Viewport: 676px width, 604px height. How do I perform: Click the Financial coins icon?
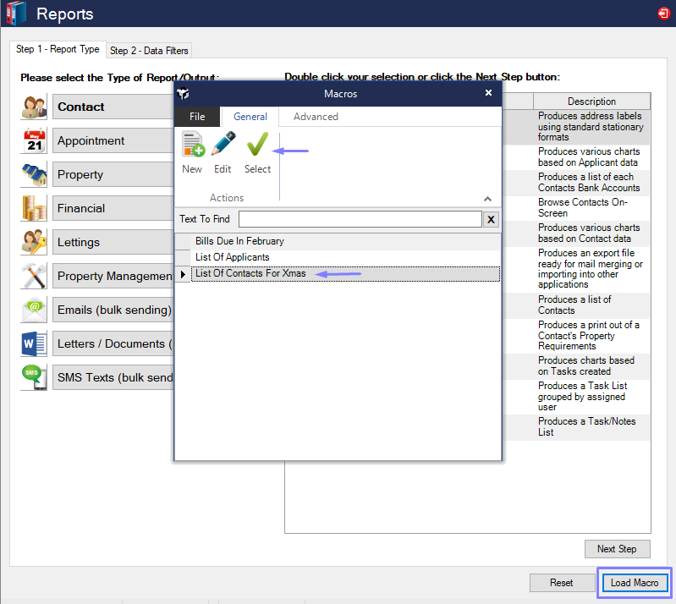(x=34, y=209)
